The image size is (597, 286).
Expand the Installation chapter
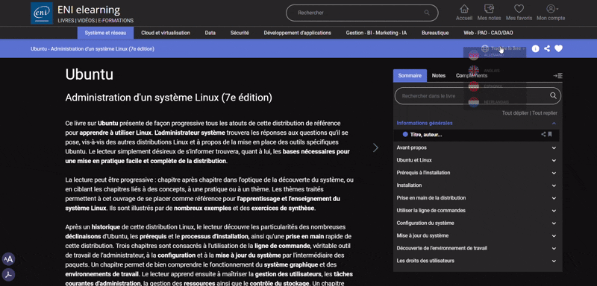[554, 185]
